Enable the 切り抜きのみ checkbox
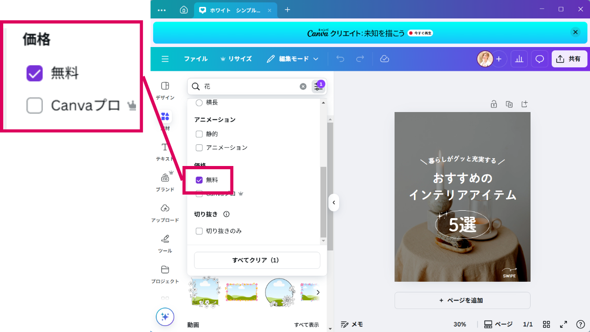This screenshot has width=590, height=332. click(x=200, y=231)
